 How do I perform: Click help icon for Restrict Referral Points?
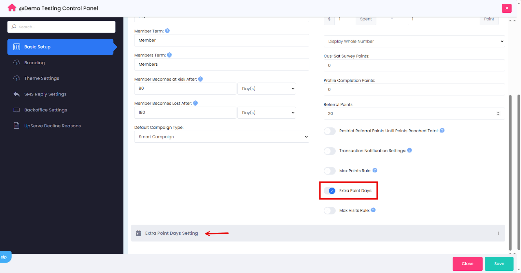click(x=442, y=130)
